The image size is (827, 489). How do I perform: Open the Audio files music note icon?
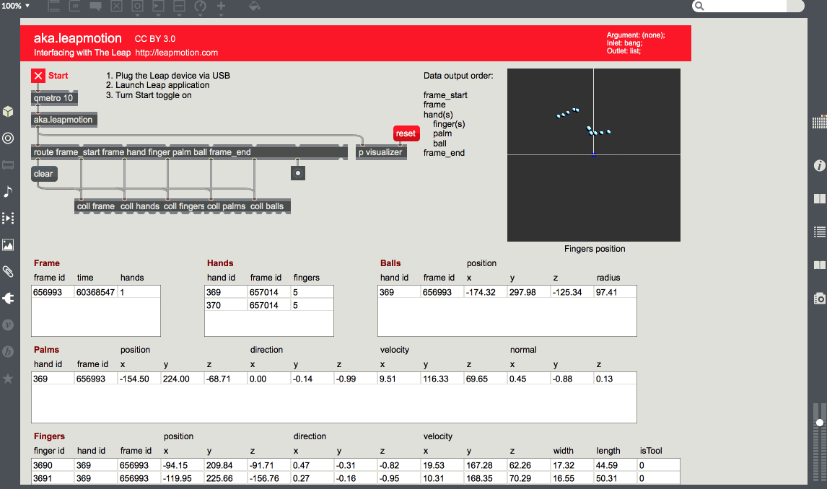click(x=8, y=191)
